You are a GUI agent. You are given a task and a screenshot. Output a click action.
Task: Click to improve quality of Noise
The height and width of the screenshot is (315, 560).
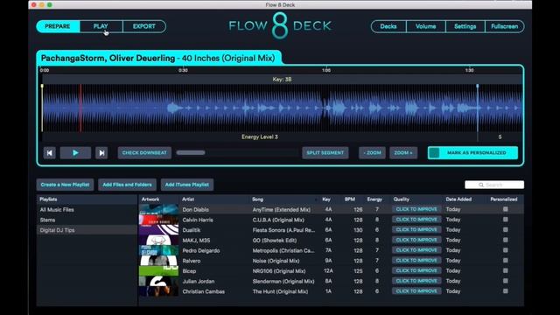416,261
